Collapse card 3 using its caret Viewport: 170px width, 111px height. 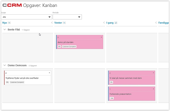point(101,37)
